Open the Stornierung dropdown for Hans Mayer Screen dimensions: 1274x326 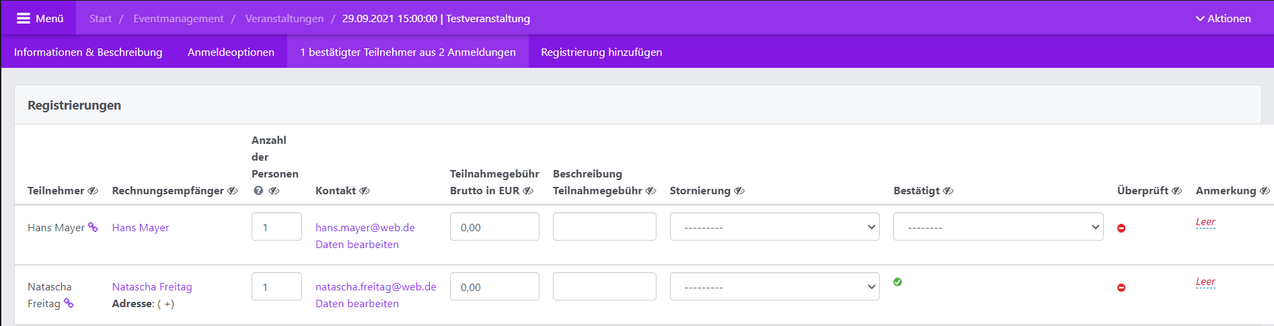[774, 227]
